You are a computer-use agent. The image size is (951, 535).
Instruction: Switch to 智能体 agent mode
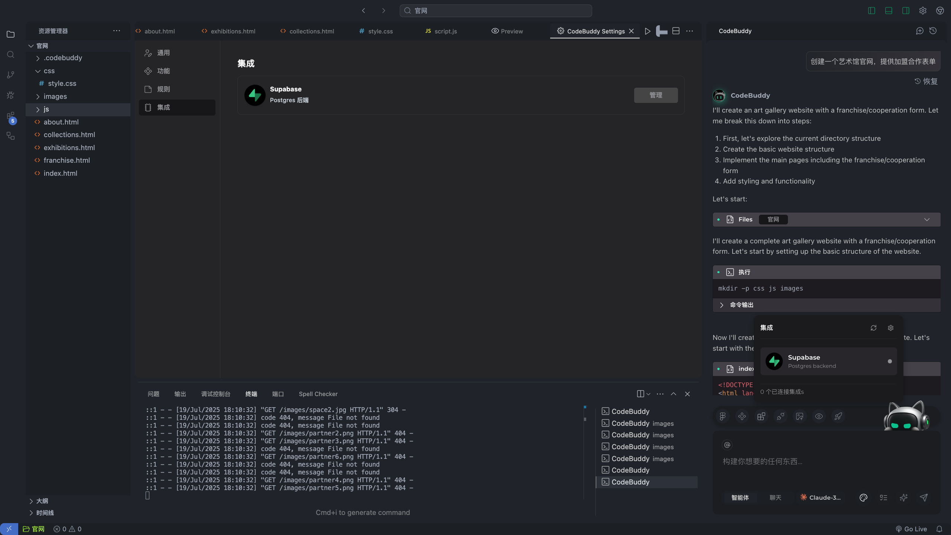click(740, 498)
